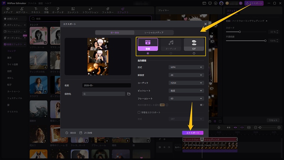
Task: Select クリスマス effect subcategory in sidebar
Action: [x=12, y=112]
